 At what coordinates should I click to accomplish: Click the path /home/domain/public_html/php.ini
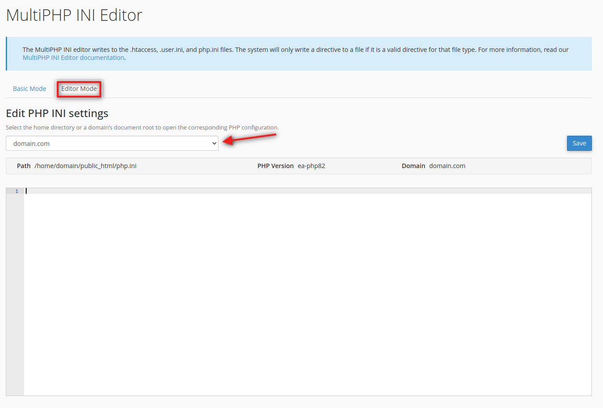coord(85,166)
